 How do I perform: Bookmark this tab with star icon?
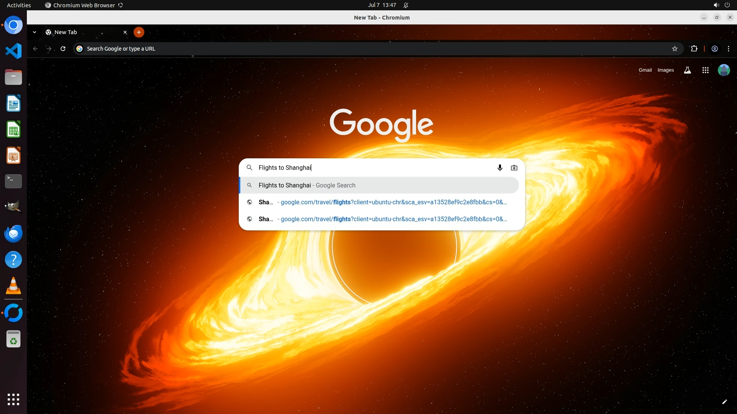coord(674,49)
